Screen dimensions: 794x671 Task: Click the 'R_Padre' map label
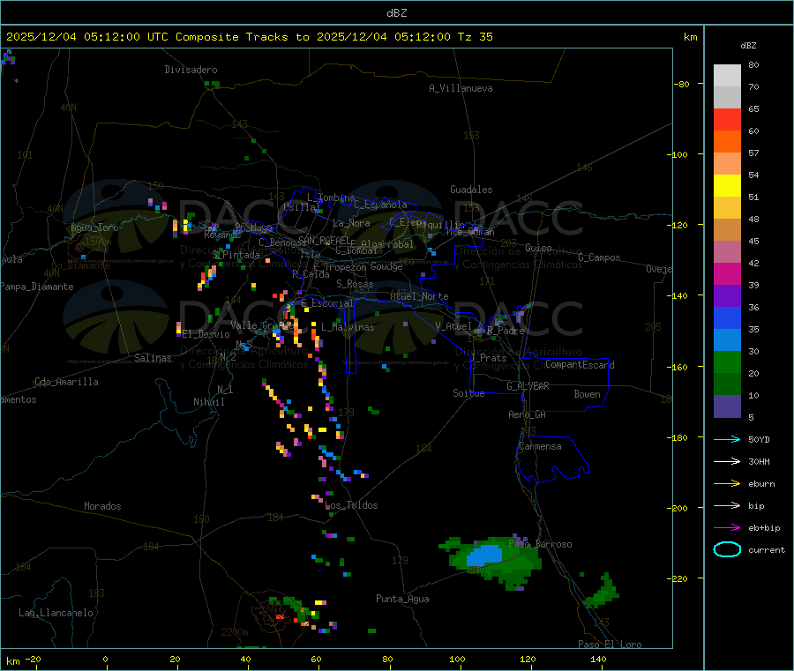point(506,331)
